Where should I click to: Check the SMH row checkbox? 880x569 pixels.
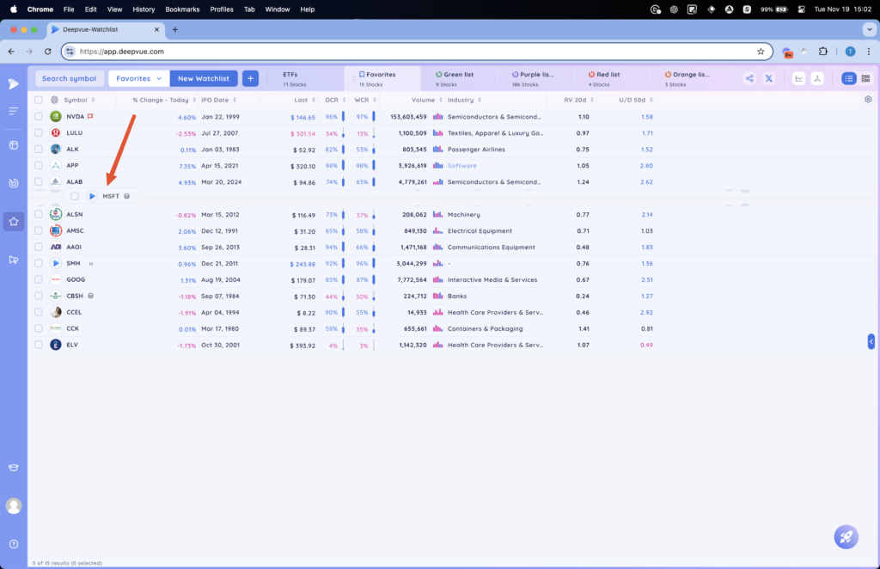click(x=38, y=263)
